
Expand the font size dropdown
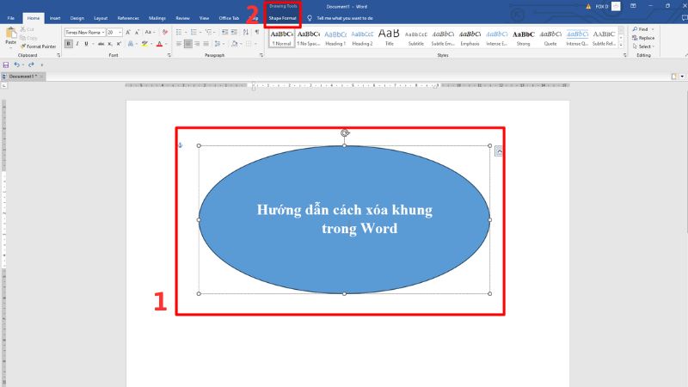[x=120, y=32]
